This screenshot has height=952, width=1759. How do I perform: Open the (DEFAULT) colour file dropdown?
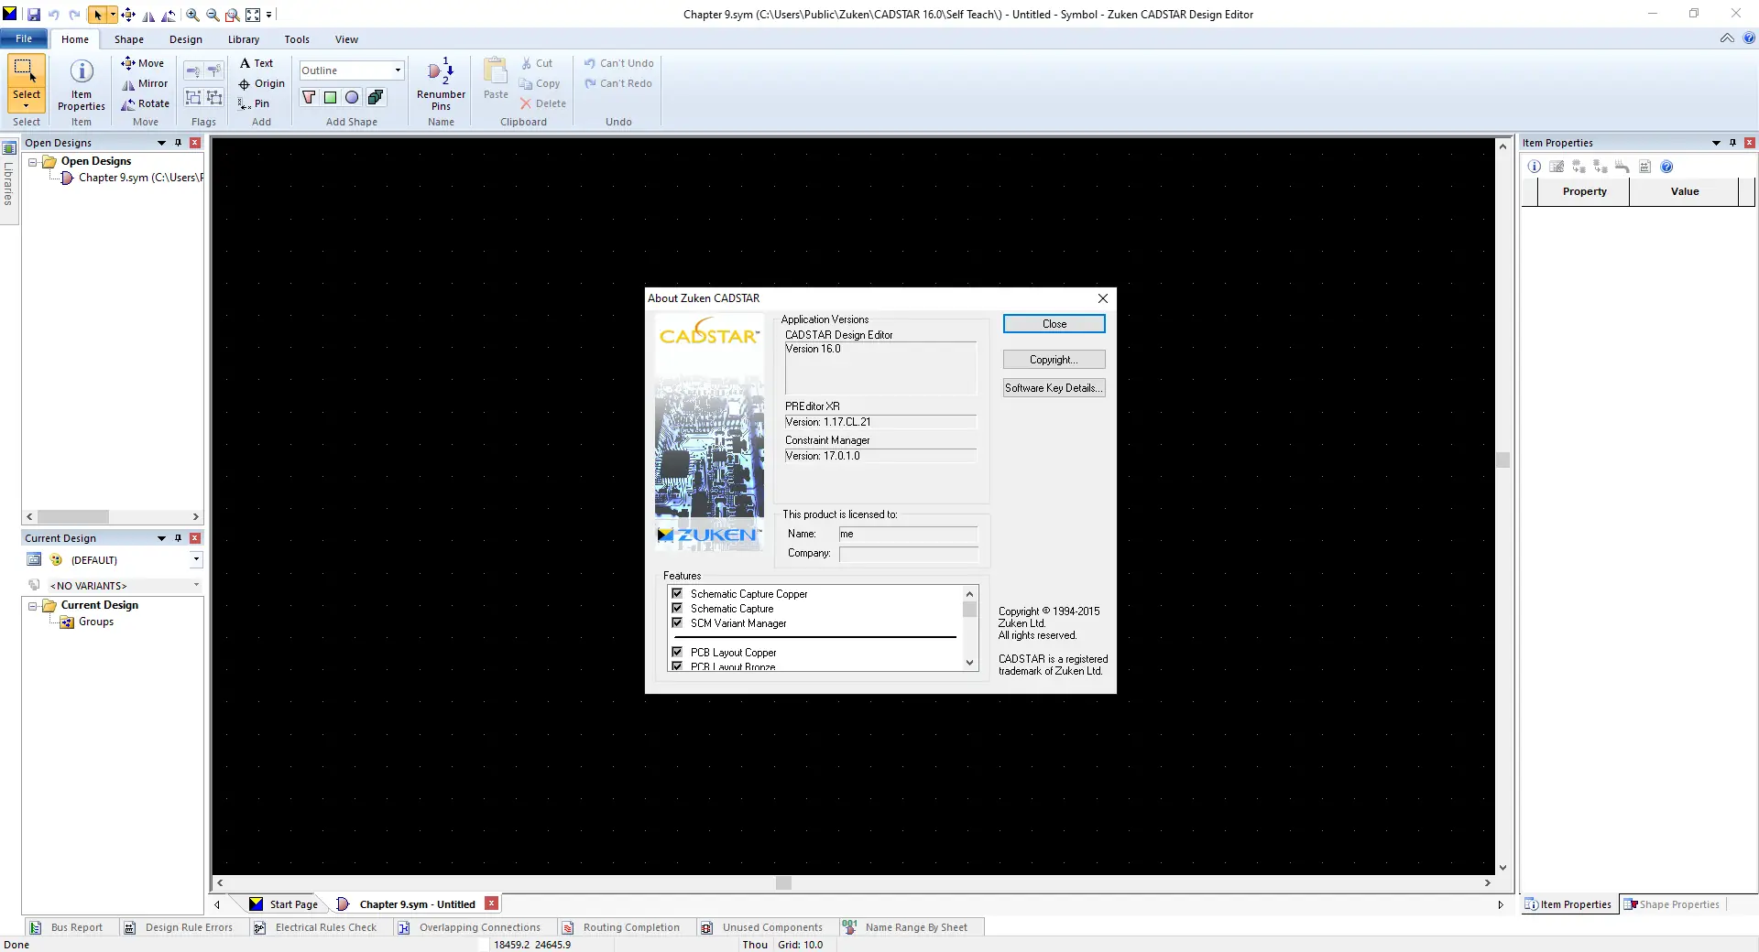point(196,559)
